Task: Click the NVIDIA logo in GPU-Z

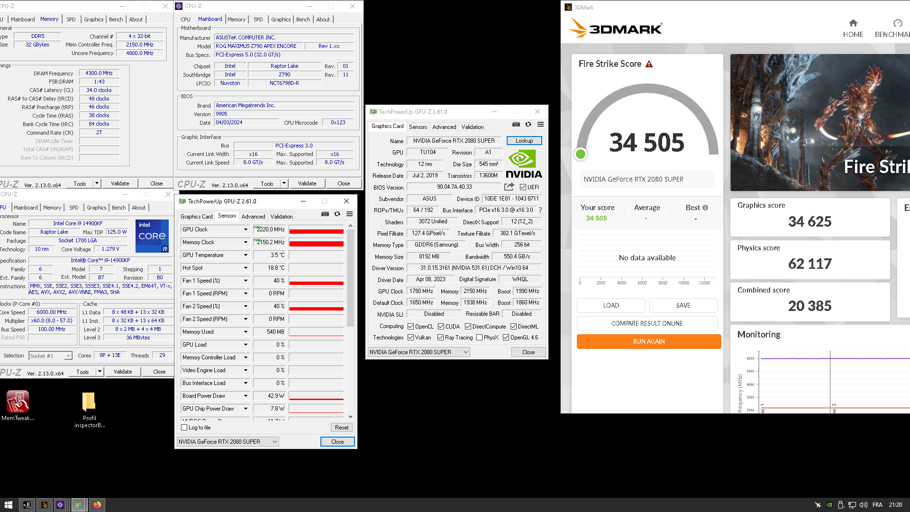Action: point(524,164)
